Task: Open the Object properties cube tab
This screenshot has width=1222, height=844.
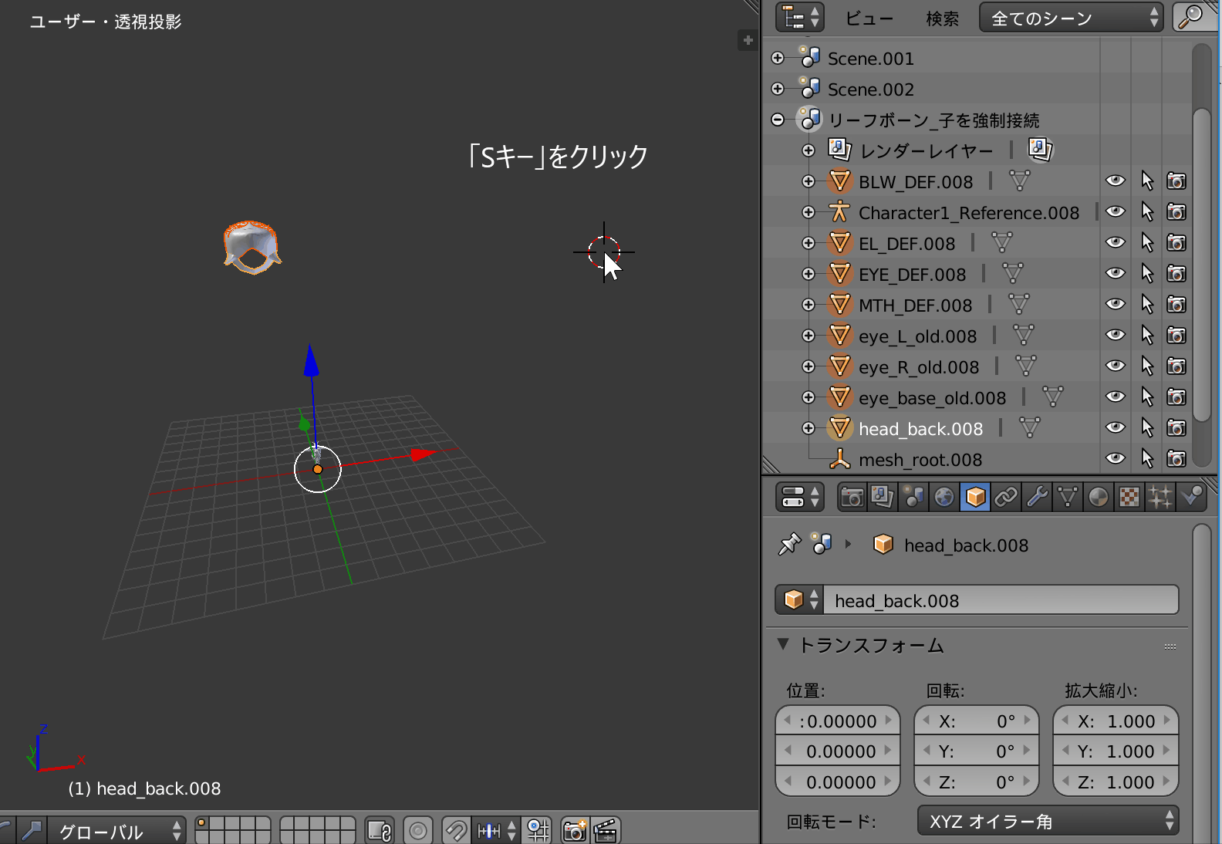Action: (x=975, y=497)
